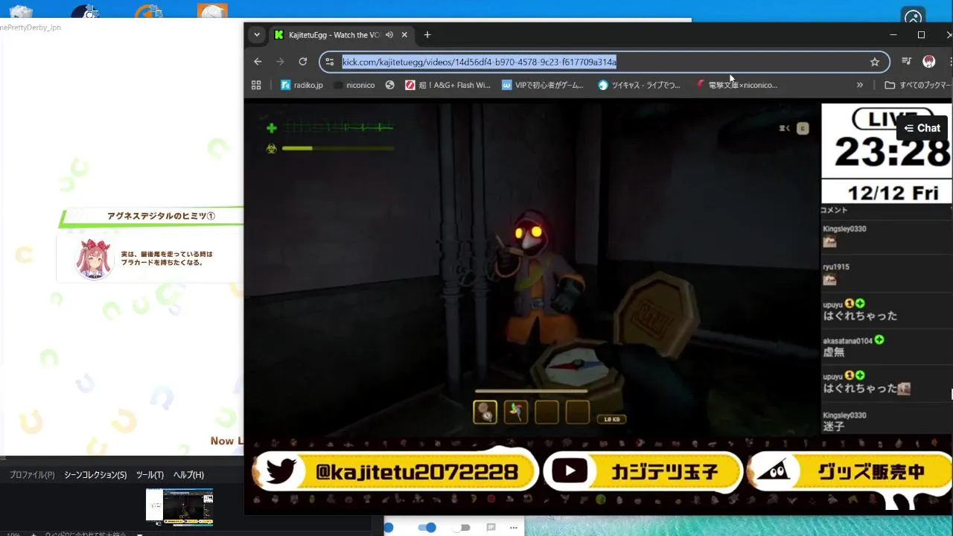Open シーンコレクション(S) menu in OBS
This screenshot has height=536, width=953.
coord(95,475)
